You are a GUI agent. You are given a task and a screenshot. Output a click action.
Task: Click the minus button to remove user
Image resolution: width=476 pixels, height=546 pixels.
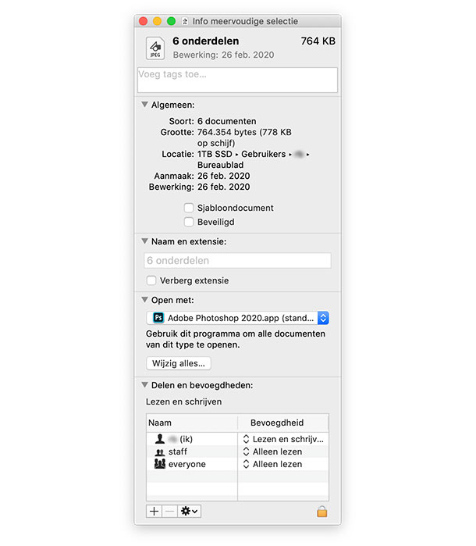(169, 511)
